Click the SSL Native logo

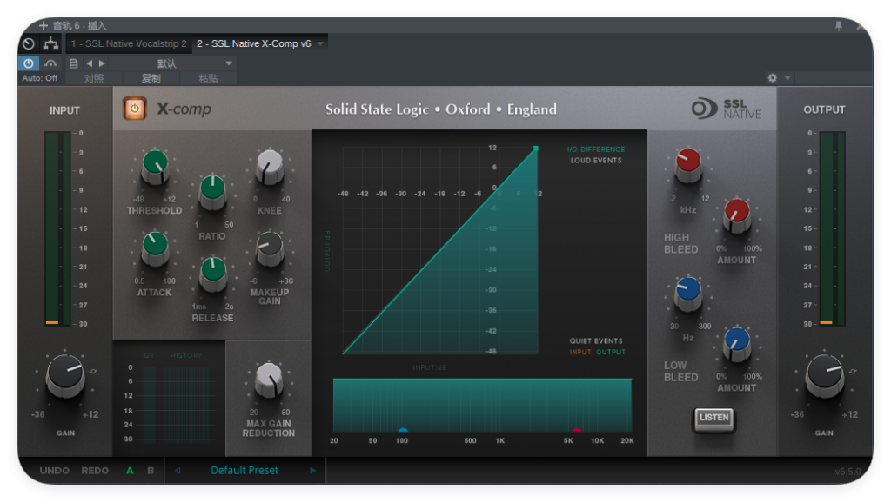click(727, 109)
